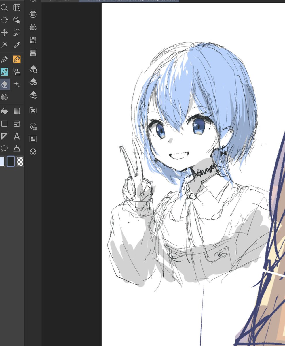285x346 pixels.
Task: Select the eraser with gear icon
Action: pyautogui.click(x=33, y=82)
